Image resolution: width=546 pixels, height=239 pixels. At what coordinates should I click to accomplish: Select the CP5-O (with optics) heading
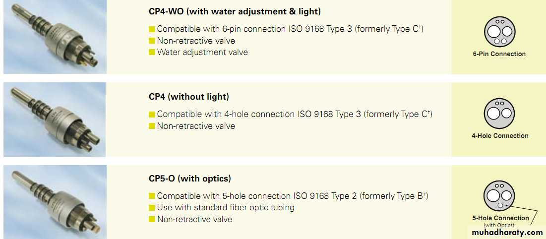coord(190,179)
